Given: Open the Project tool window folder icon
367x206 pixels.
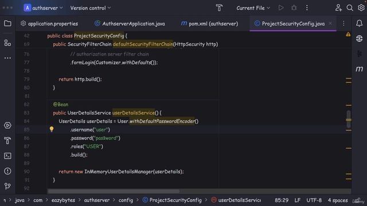Looking at the screenshot, I should point(7,23).
